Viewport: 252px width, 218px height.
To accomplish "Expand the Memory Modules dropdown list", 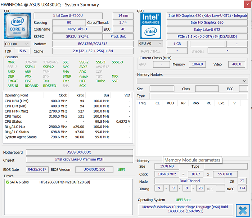I will [x=192, y=81].
